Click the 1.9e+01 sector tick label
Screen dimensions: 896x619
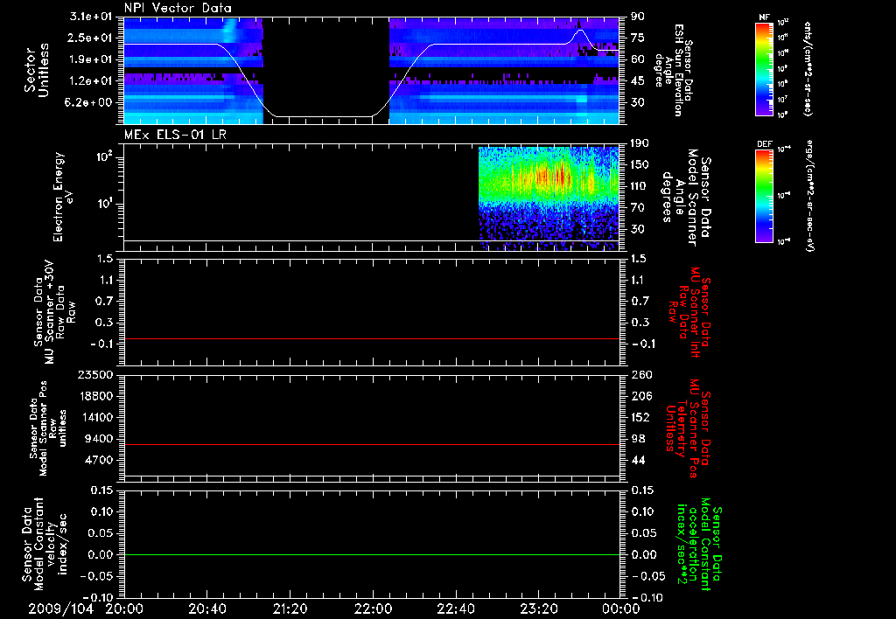(x=91, y=59)
